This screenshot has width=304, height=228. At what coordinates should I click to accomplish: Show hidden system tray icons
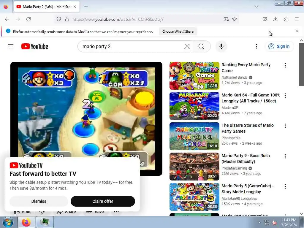pos(259,223)
